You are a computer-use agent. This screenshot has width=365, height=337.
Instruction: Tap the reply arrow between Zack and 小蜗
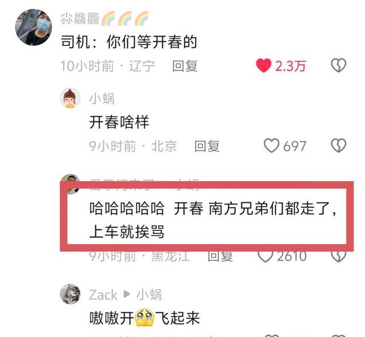pos(127,294)
